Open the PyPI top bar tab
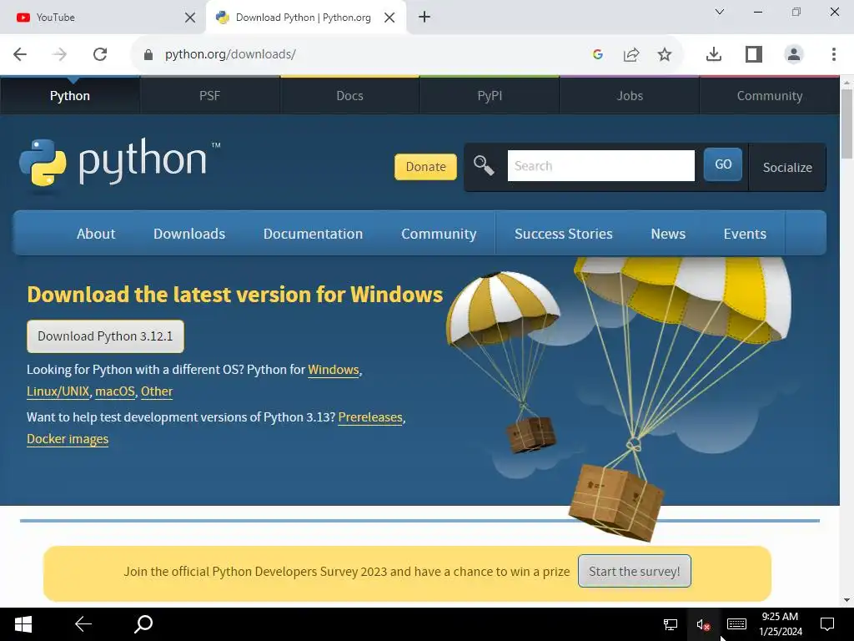The image size is (854, 641). (490, 96)
